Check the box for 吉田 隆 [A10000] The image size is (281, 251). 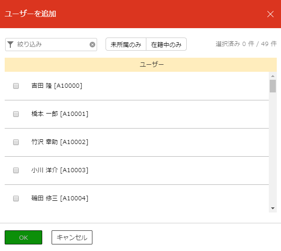click(x=16, y=86)
